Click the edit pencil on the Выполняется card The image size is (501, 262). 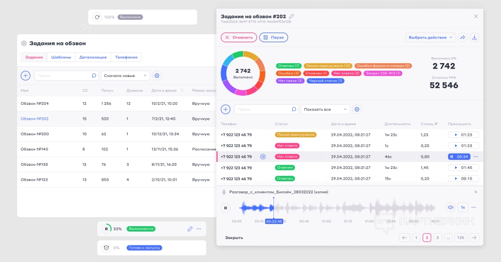click(190, 229)
